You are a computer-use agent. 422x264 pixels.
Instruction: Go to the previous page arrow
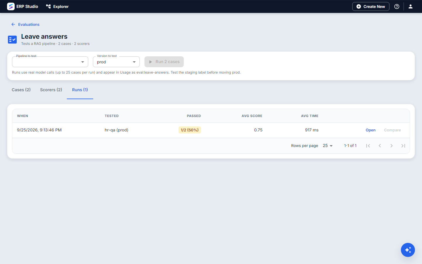[x=380, y=146]
